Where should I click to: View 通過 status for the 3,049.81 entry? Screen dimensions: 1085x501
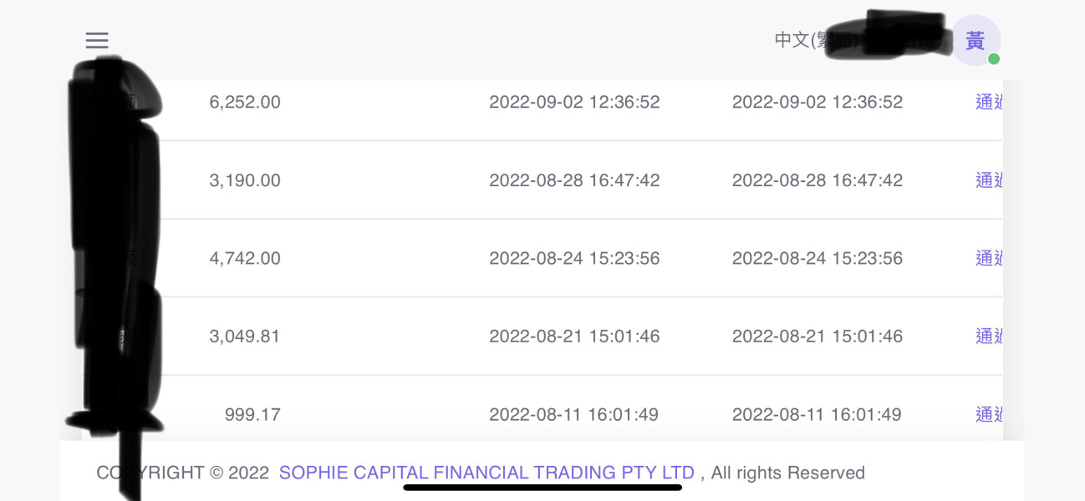tap(989, 337)
